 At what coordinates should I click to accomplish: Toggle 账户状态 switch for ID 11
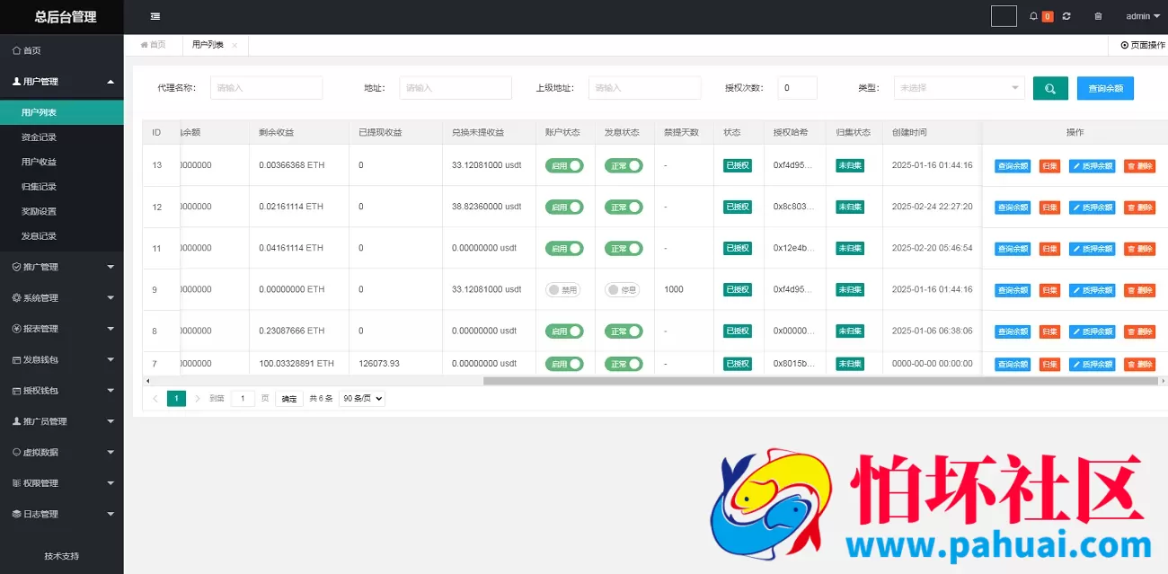tap(564, 248)
